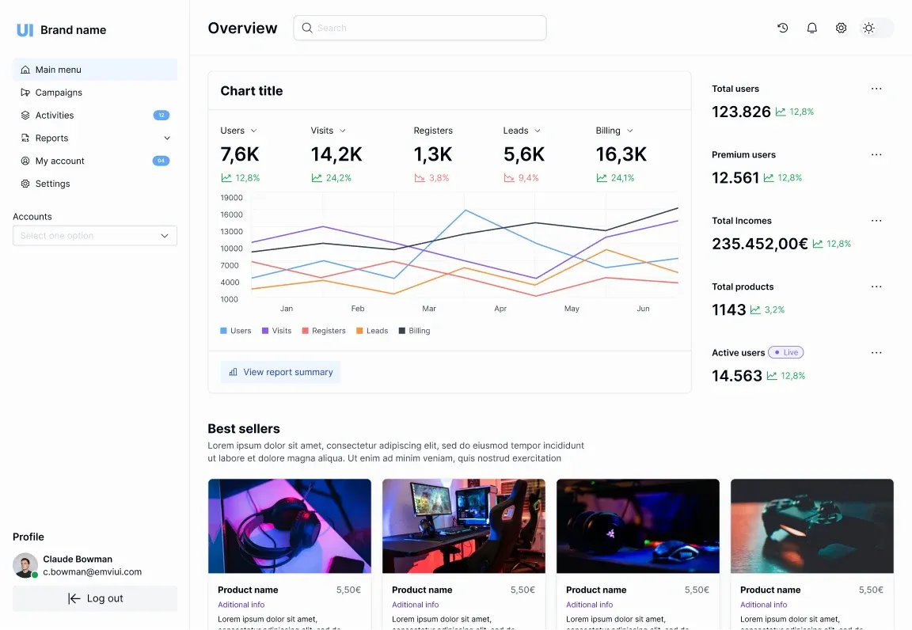Click the Total users three-dot menu
The width and height of the screenshot is (912, 630).
point(876,89)
